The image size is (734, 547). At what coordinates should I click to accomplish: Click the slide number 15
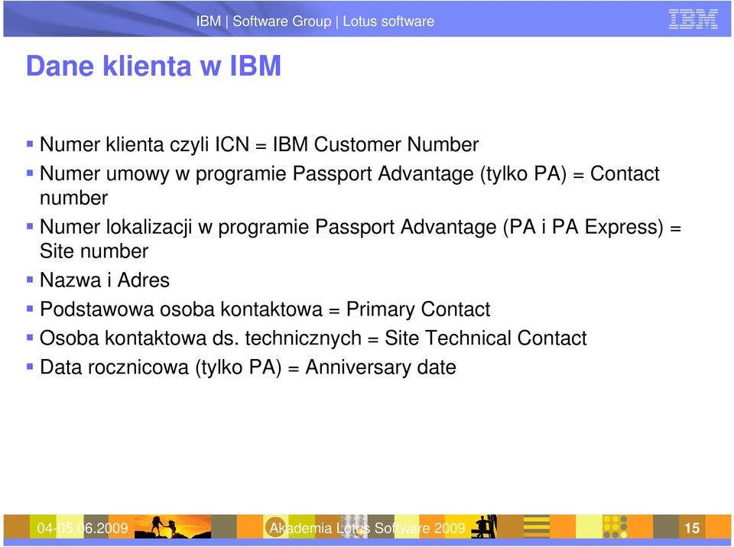(692, 528)
